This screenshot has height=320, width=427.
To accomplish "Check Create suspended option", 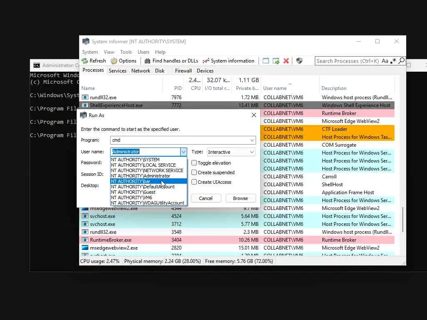I will [x=194, y=172].
